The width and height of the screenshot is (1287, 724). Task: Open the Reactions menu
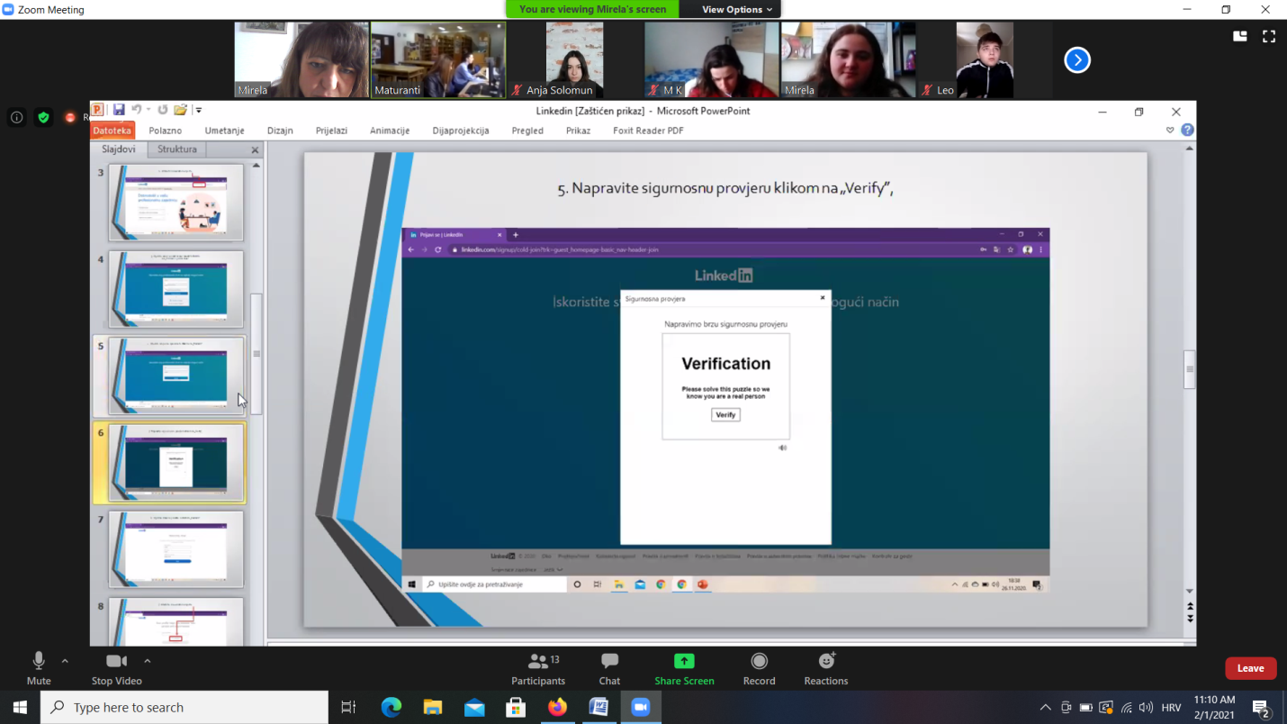click(x=826, y=670)
